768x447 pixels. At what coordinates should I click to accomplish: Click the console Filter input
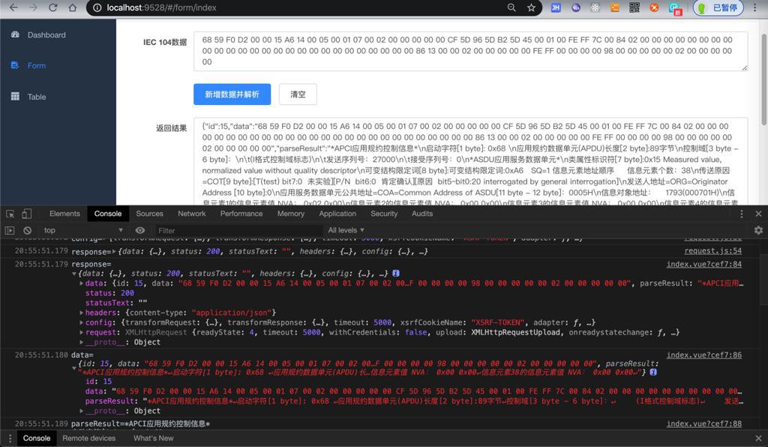click(x=238, y=230)
